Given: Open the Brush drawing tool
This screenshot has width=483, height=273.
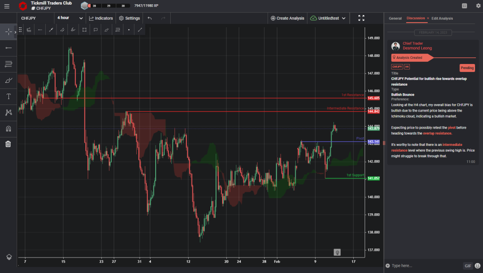Looking at the screenshot, I should [x=8, y=80].
